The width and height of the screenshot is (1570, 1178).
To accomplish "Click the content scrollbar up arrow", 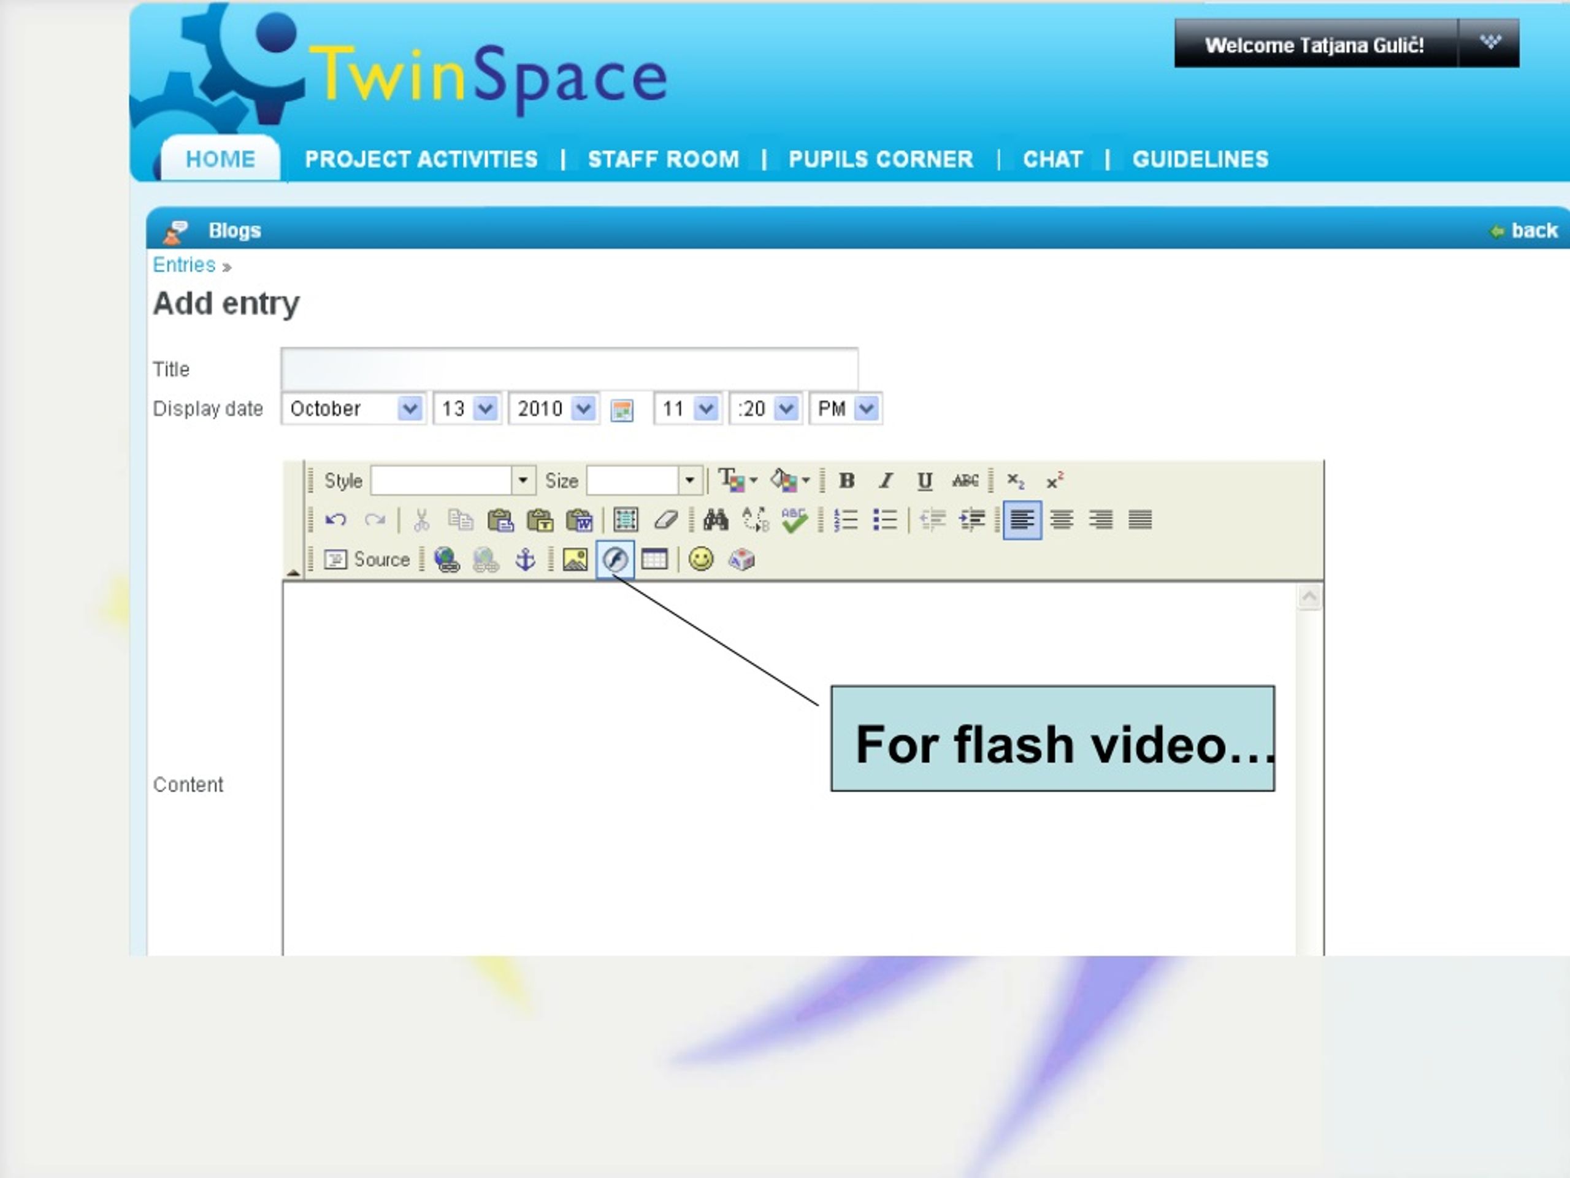I will [1309, 596].
